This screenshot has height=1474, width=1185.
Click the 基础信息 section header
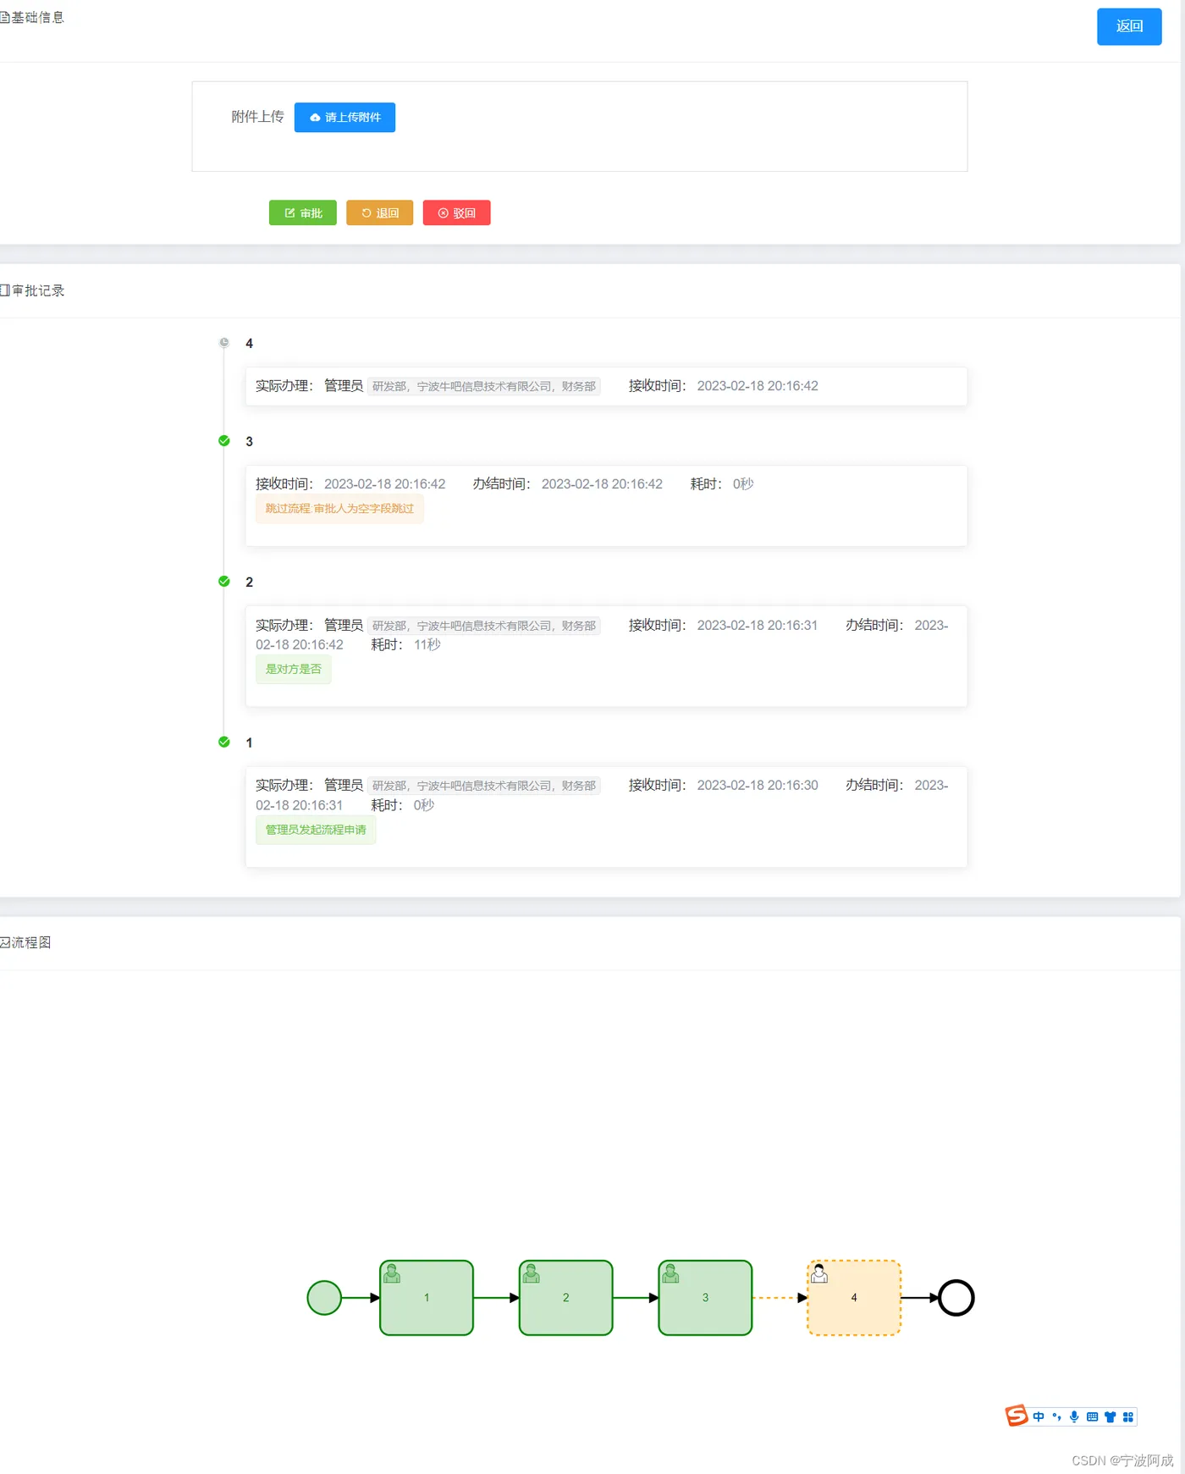(x=32, y=17)
